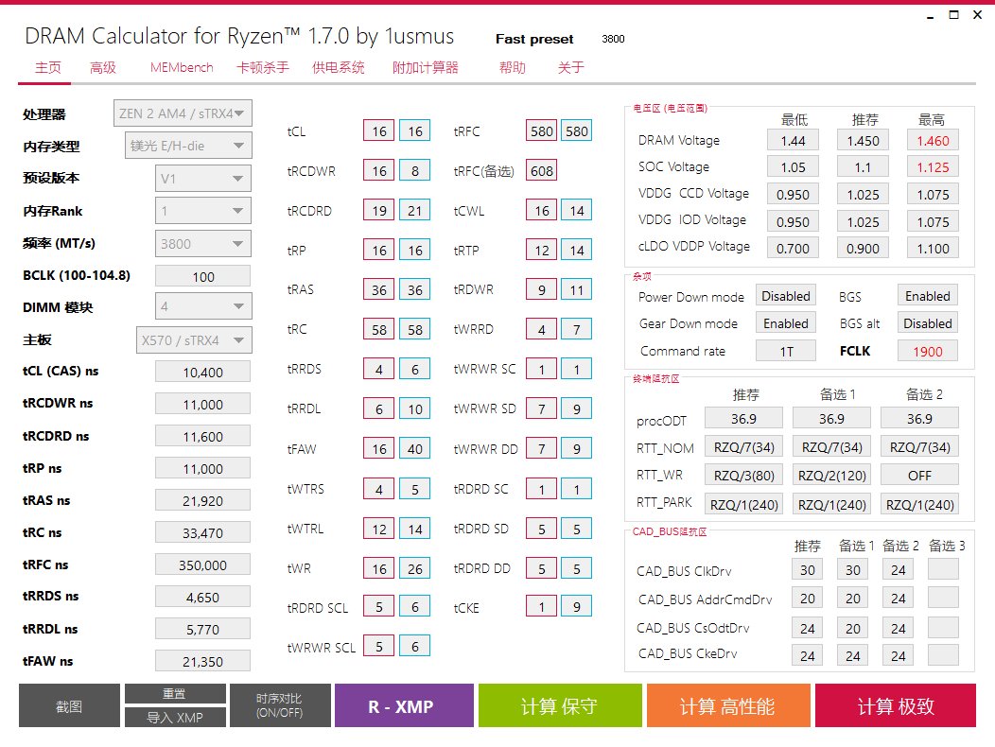The width and height of the screenshot is (995, 747).
Task: Go to the MEMbench tab
Action: tap(182, 68)
